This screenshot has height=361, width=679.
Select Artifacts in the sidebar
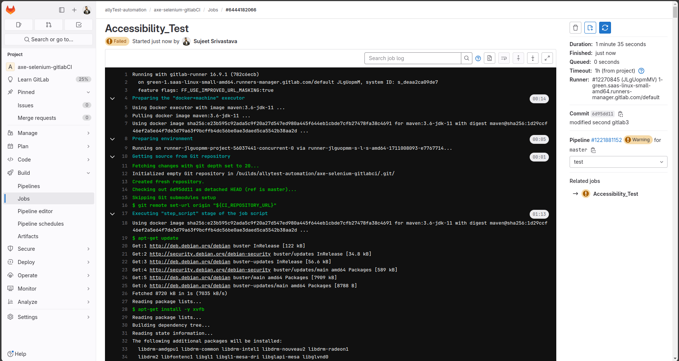(28, 236)
